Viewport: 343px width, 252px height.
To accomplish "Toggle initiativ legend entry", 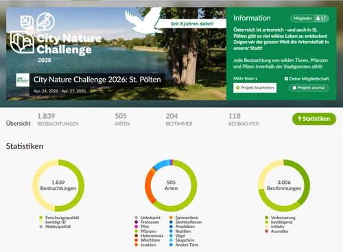I will pyautogui.click(x=274, y=227).
